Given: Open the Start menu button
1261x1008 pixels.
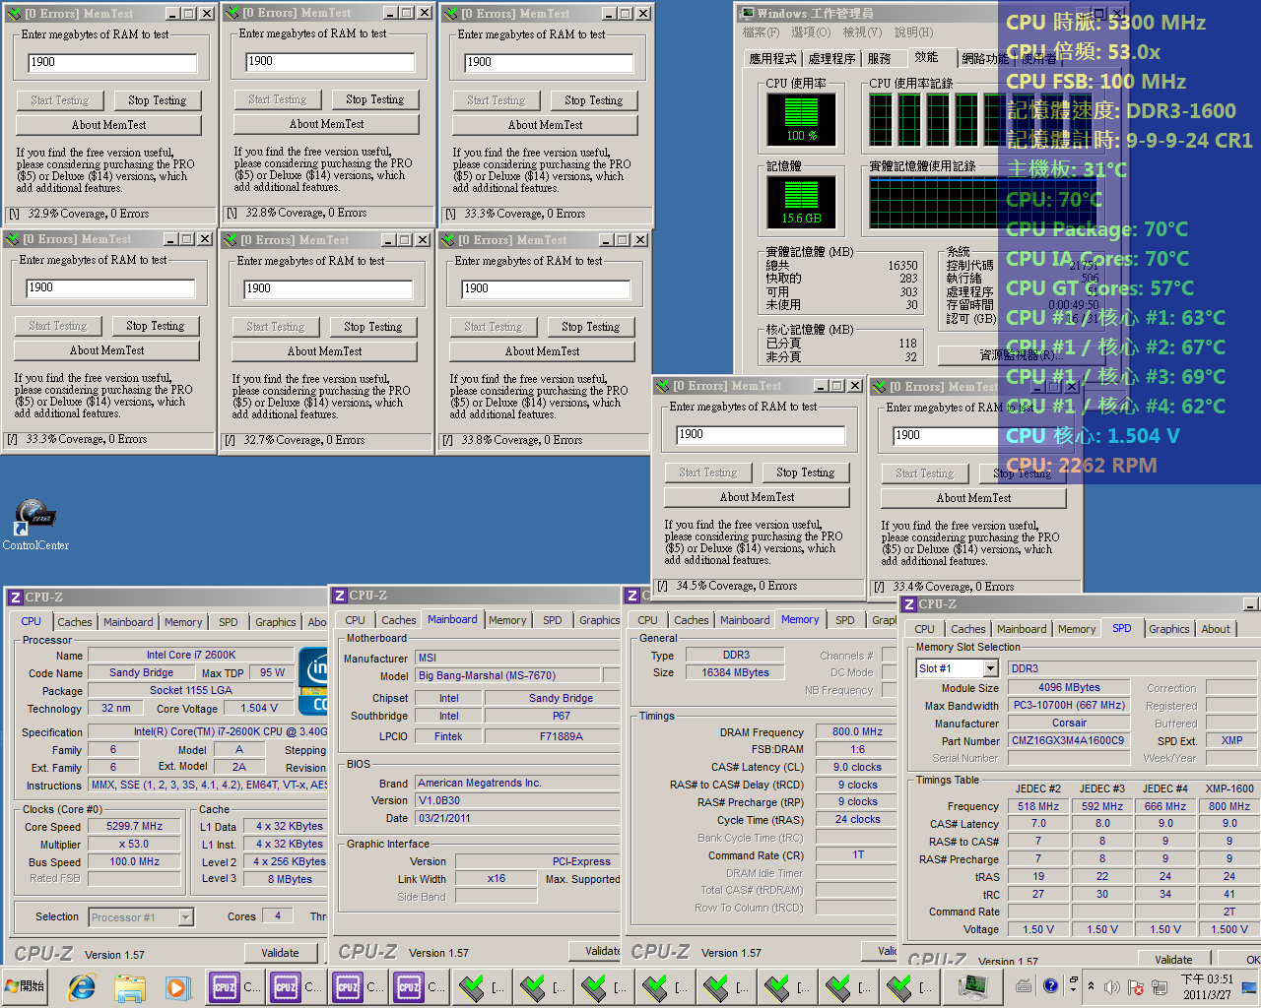Looking at the screenshot, I should (26, 985).
